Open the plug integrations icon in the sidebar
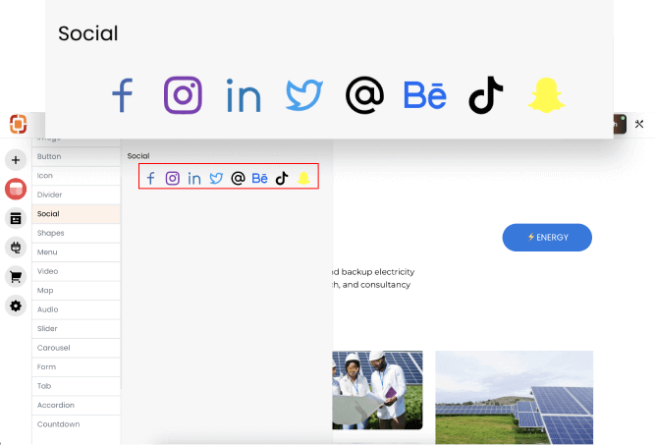The height and width of the screenshot is (445, 655). [x=16, y=248]
